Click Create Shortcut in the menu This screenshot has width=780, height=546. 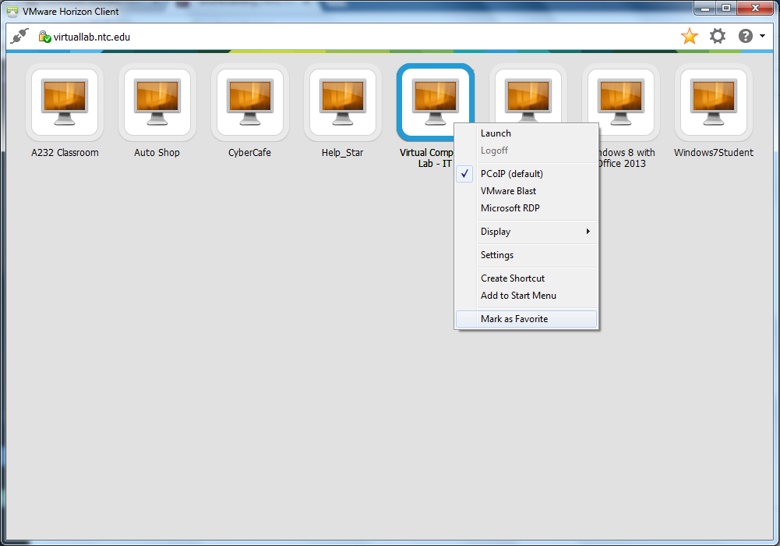click(513, 278)
